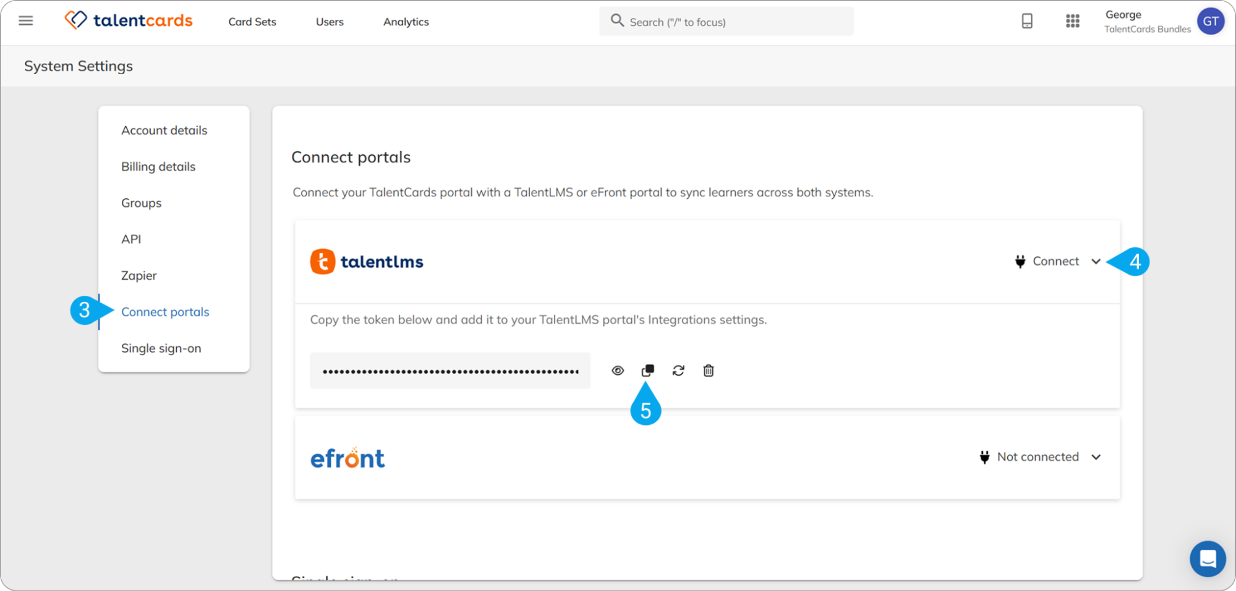Open the Users menu item
Screen dimensions: 1236x591
click(x=330, y=22)
